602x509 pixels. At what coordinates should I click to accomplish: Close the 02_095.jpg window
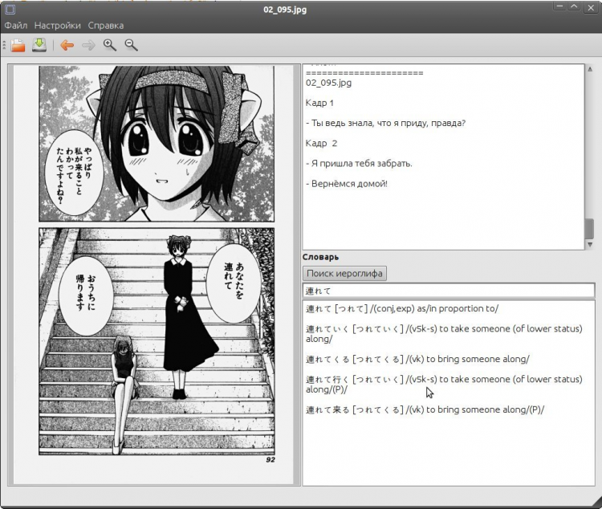coord(591,8)
